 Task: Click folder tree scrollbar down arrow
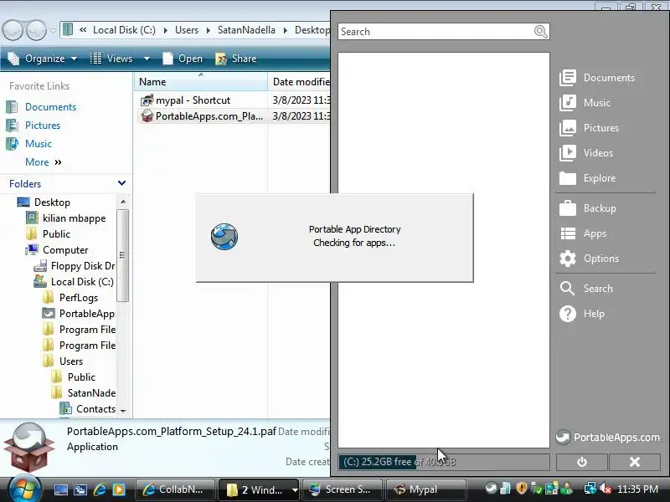click(123, 411)
